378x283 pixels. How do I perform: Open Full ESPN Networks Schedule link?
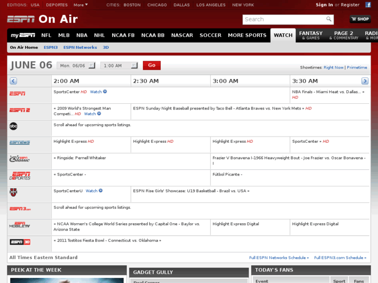click(x=279, y=258)
